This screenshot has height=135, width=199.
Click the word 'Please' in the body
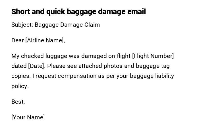click(57, 66)
